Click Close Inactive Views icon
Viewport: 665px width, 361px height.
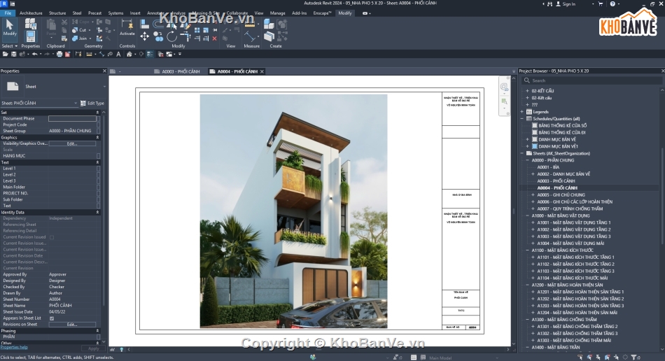(161, 55)
